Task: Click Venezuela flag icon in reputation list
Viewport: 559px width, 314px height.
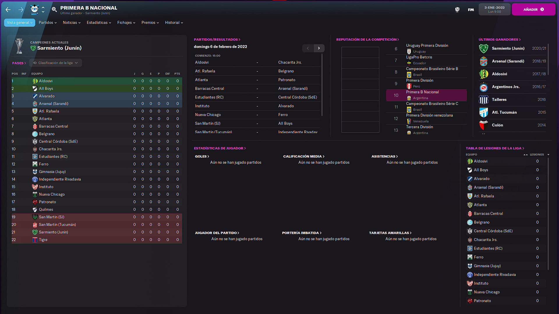Action: (409, 121)
